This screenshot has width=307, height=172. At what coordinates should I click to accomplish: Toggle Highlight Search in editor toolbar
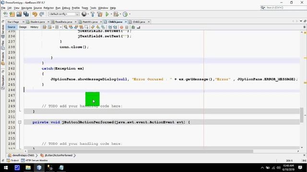(81, 27)
